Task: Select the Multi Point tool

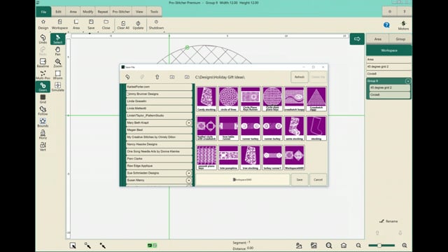Action: (x=43, y=75)
